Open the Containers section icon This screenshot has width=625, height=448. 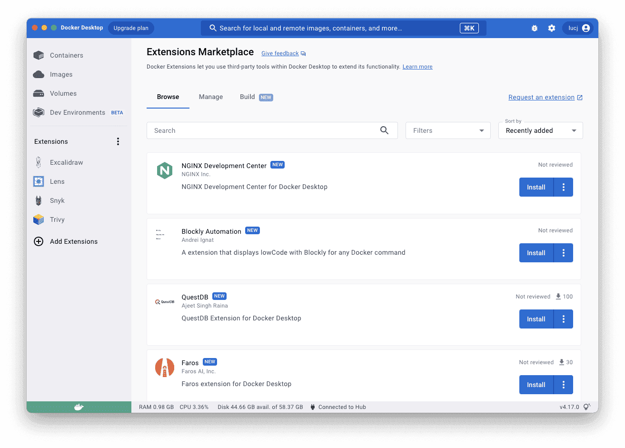[x=39, y=55]
